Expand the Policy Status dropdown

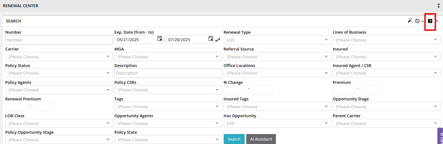59,73
